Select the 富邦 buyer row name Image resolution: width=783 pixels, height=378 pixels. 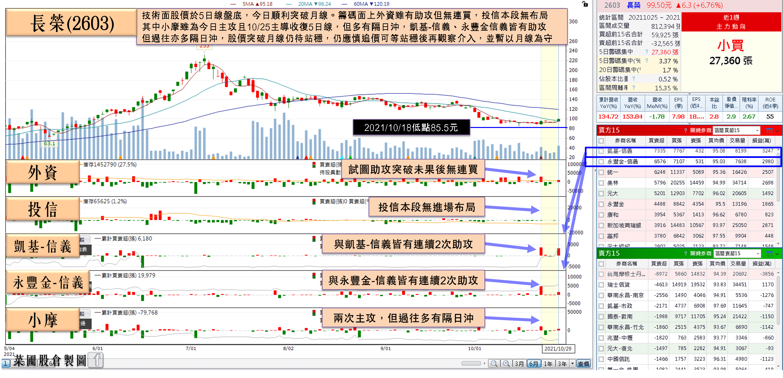pos(613,236)
